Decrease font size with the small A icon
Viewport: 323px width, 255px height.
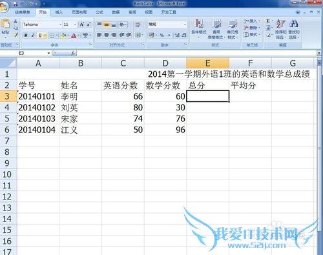click(x=89, y=25)
